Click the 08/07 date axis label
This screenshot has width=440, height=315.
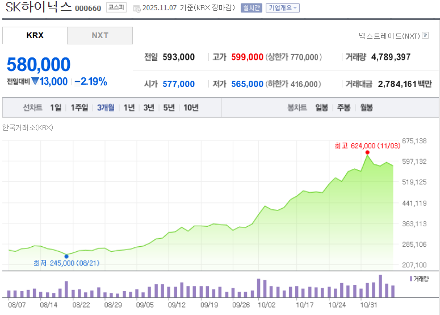pos(16,305)
